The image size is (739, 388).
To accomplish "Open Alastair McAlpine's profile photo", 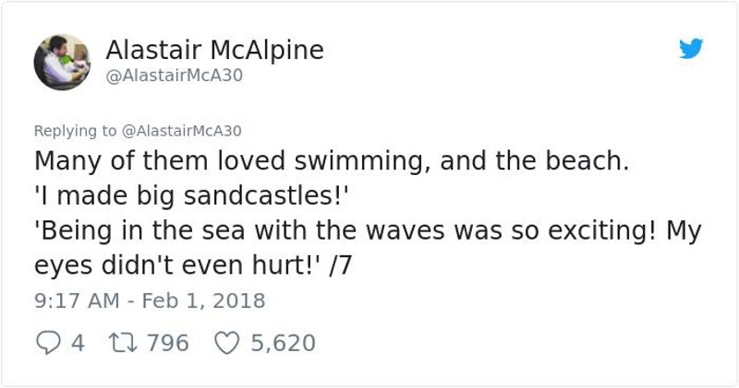I will click(x=62, y=62).
